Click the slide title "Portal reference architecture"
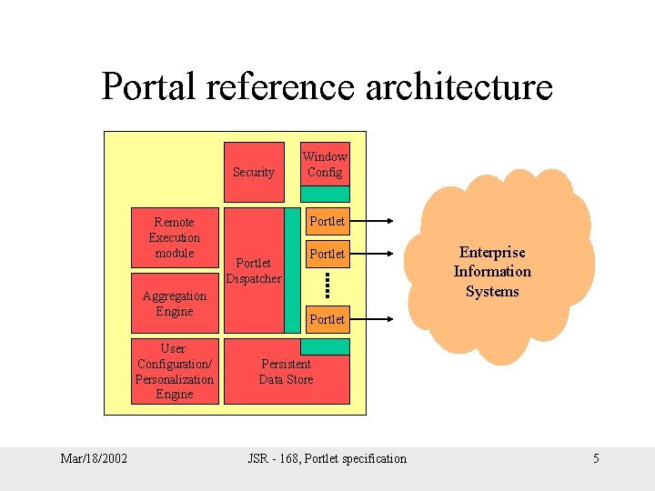655x491 pixels. [x=327, y=86]
